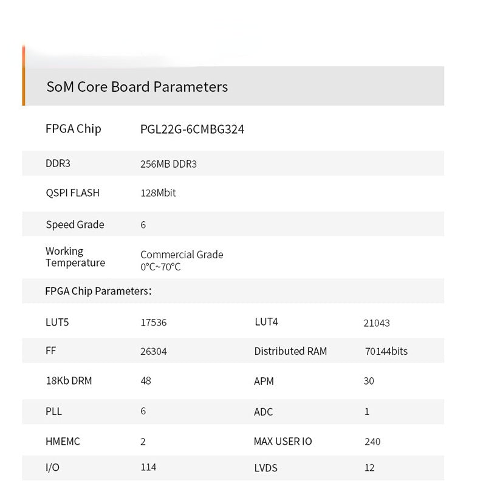Screen dimensions: 486x486
Task: Click the SoM Core Board Parameters heading
Action: pyautogui.click(x=137, y=87)
